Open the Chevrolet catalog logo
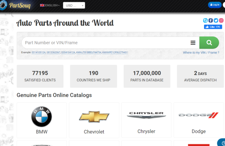The image size is (225, 146). pyautogui.click(x=94, y=116)
